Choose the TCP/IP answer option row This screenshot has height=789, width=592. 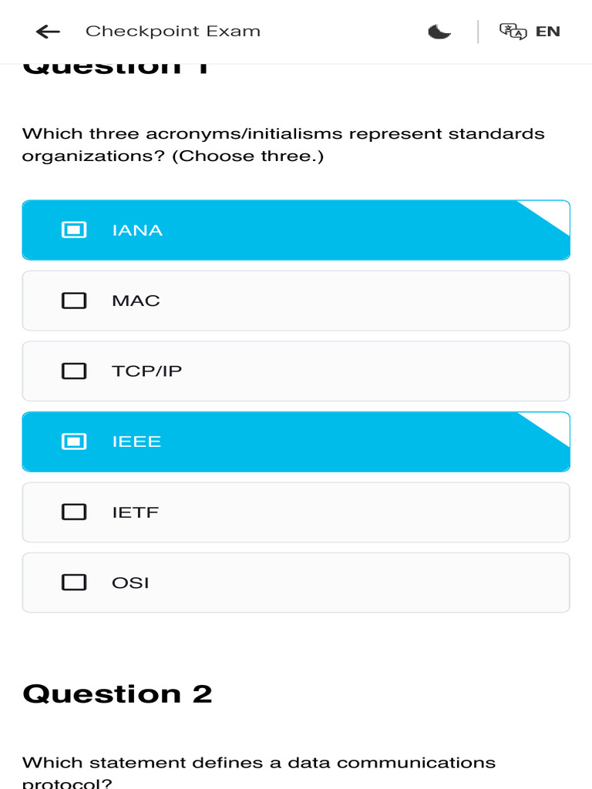(x=296, y=371)
